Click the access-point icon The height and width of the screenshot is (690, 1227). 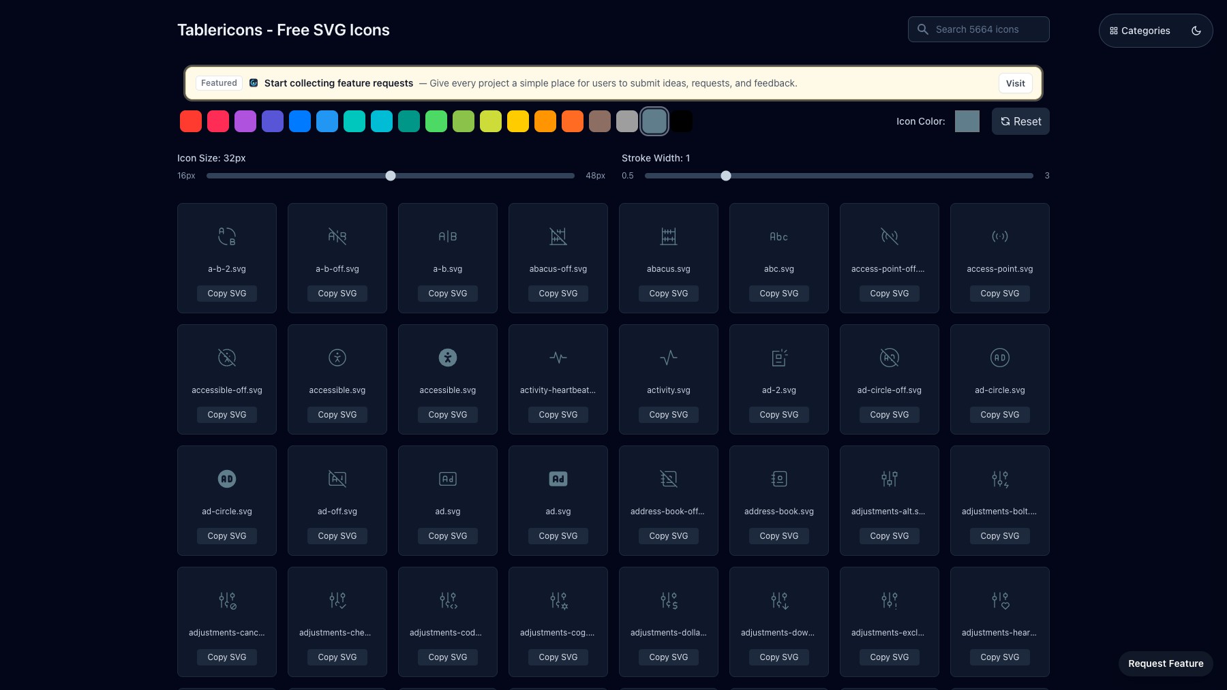[x=1000, y=236]
